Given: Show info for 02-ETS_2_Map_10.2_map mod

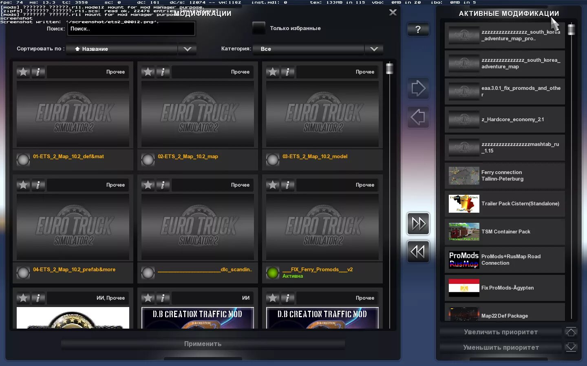Looking at the screenshot, I should pos(163,72).
